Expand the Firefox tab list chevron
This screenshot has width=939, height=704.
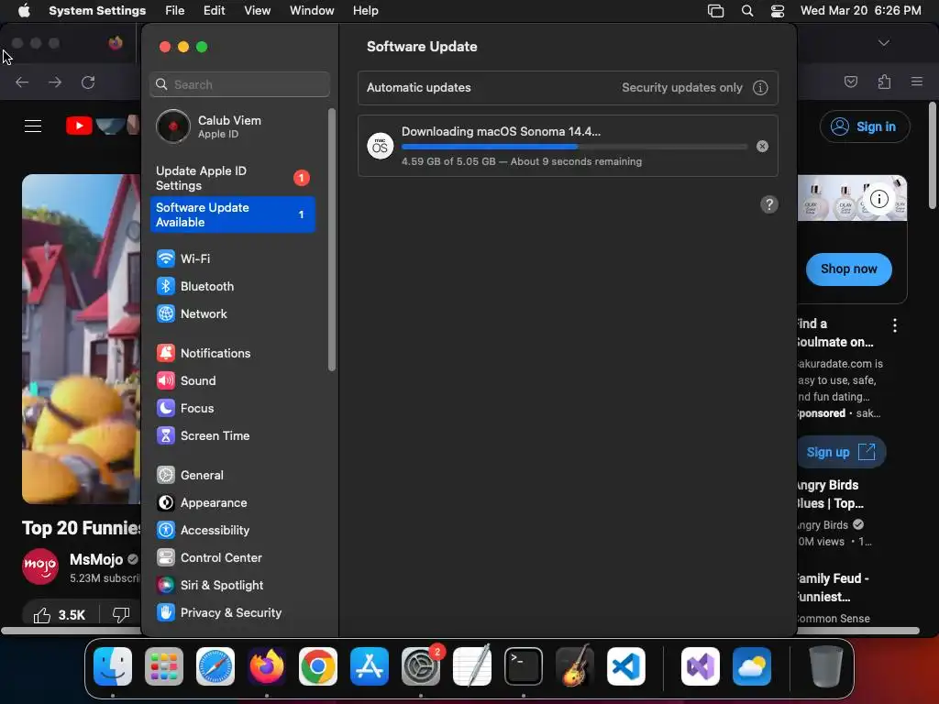[x=883, y=43]
